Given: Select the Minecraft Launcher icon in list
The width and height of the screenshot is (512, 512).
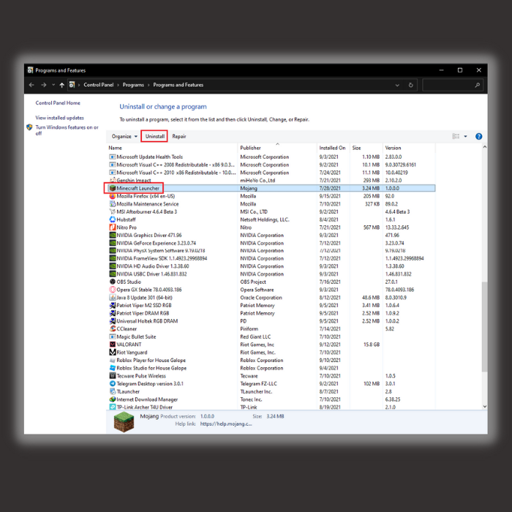Looking at the screenshot, I should tap(113, 189).
